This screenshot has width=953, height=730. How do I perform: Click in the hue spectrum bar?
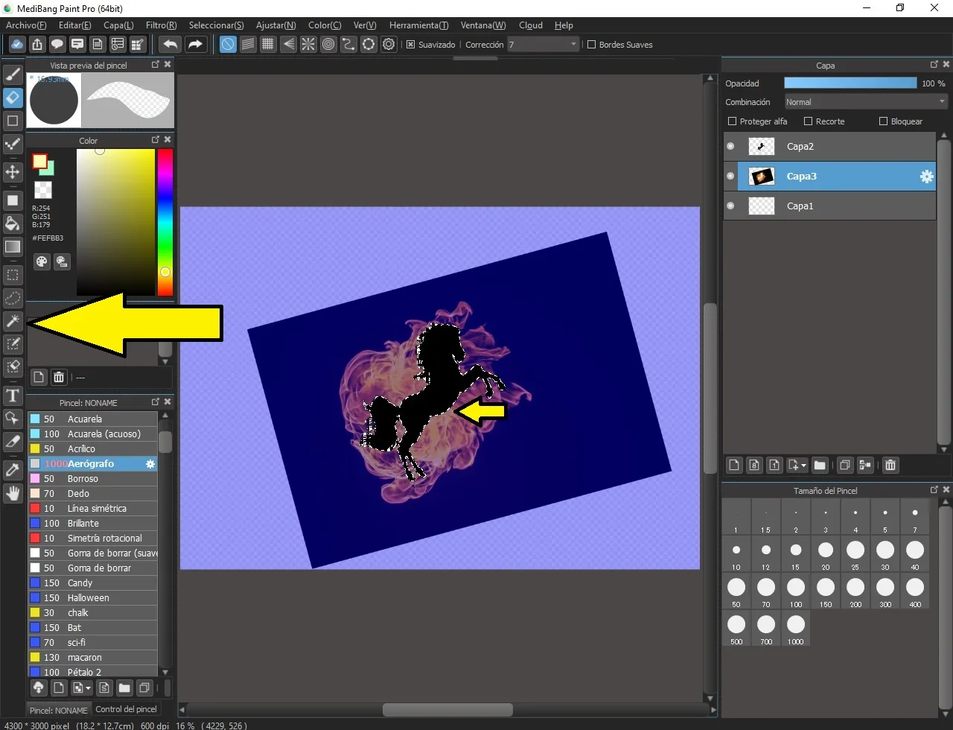165,222
